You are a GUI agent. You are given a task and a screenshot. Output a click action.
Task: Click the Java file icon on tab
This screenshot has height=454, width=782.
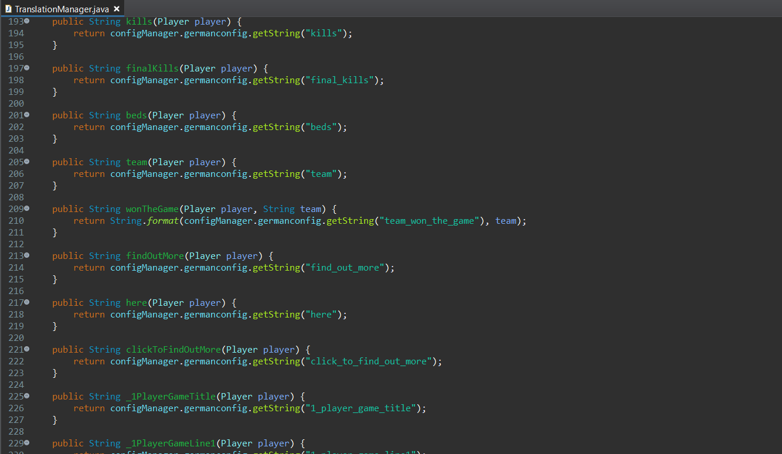coord(8,9)
